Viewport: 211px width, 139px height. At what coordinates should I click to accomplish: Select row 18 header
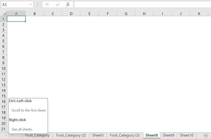4,112
